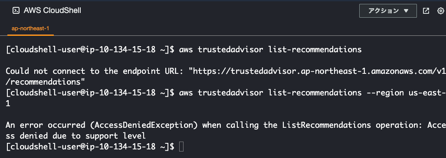Screen dimensions: 446x158
Task: Click 'aws trustedadvisor' in the second command
Action: point(221,92)
